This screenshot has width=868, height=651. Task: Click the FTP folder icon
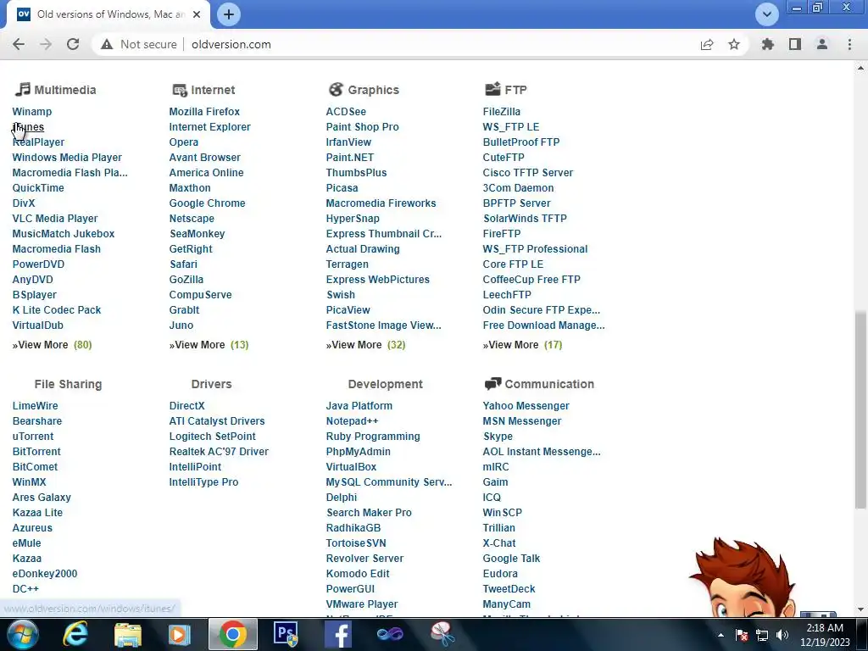492,89
